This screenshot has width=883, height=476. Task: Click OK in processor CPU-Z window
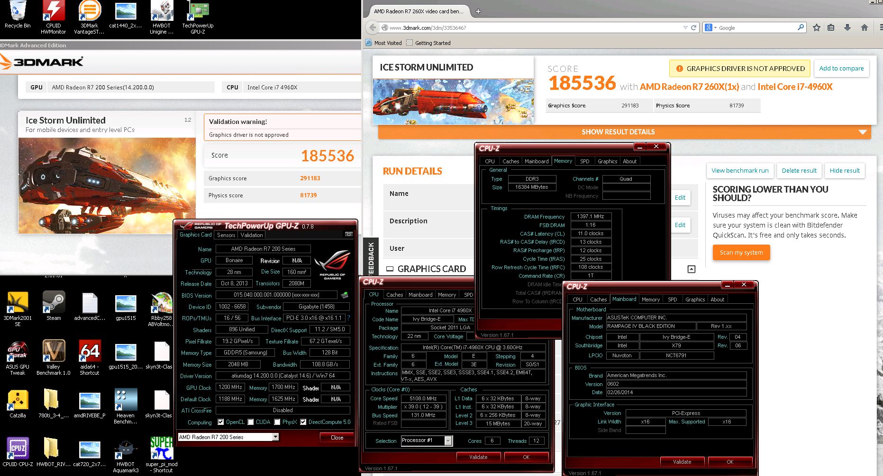526,457
